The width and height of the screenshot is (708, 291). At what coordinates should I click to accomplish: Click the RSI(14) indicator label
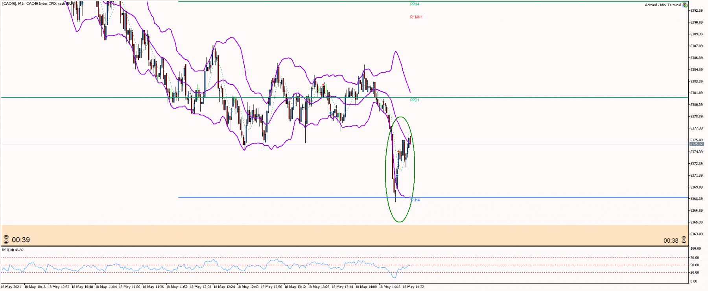point(13,250)
